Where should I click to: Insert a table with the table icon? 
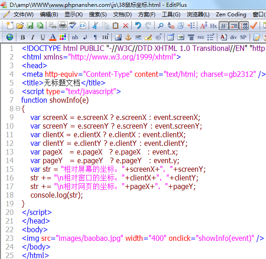click(x=171, y=37)
